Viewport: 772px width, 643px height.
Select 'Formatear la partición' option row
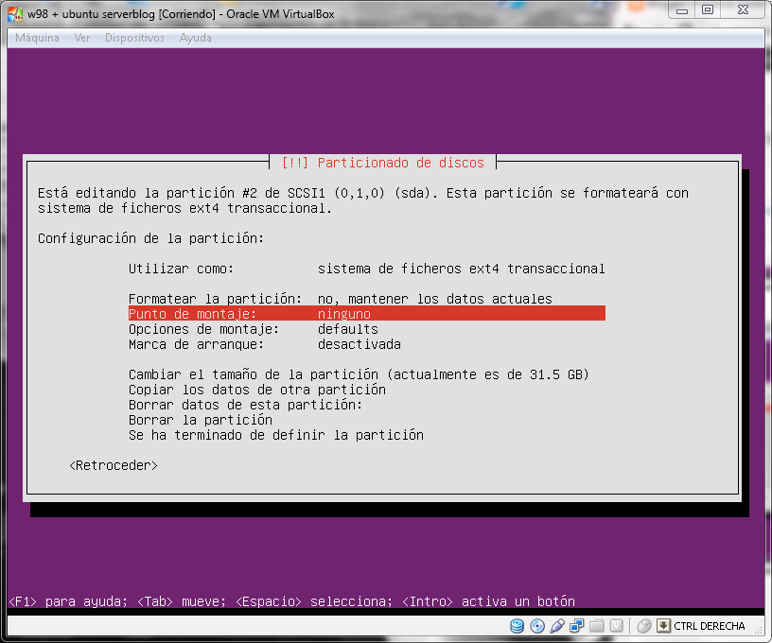click(367, 299)
